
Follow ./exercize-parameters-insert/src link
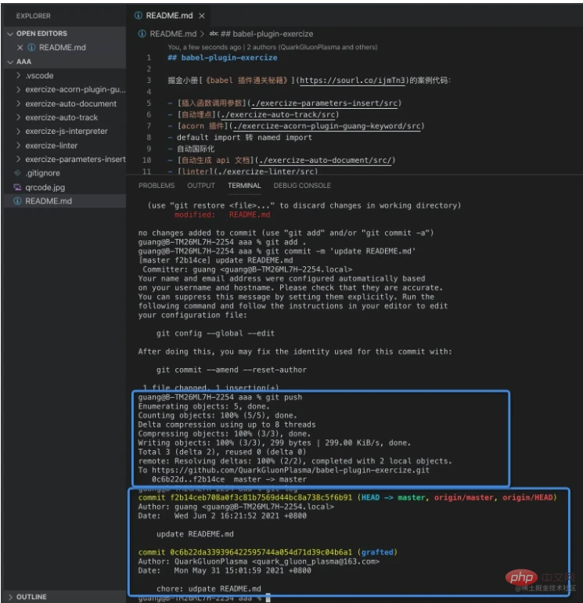click(324, 103)
